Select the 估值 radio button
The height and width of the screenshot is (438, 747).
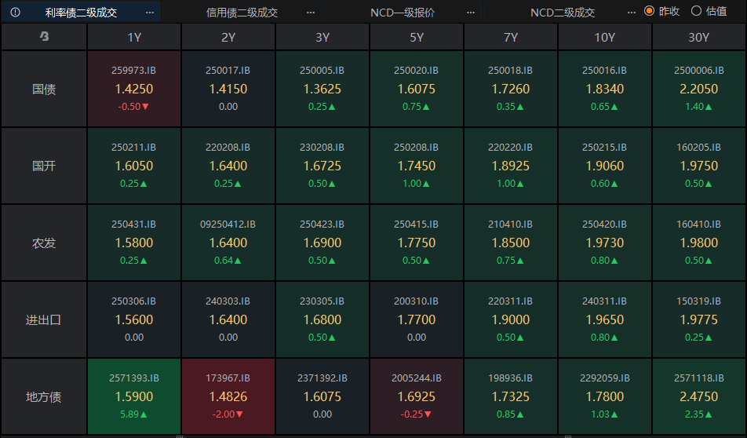tap(696, 11)
